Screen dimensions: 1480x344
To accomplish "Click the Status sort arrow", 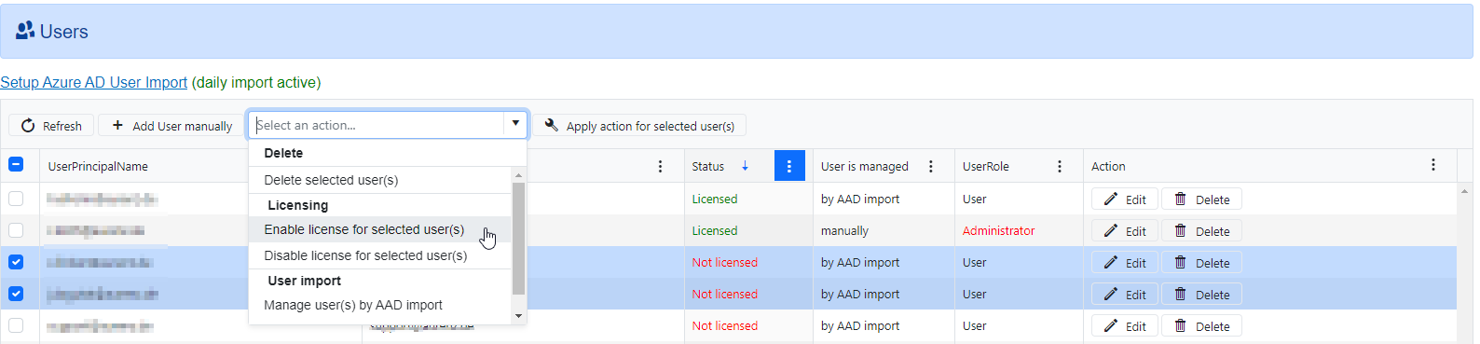I will 745,166.
